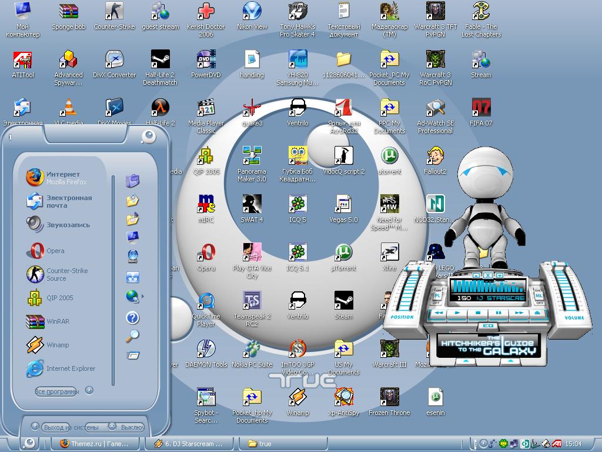Click Winamp dropdown arrow above display
The height and width of the screenshot is (452, 602).
pos(500,275)
